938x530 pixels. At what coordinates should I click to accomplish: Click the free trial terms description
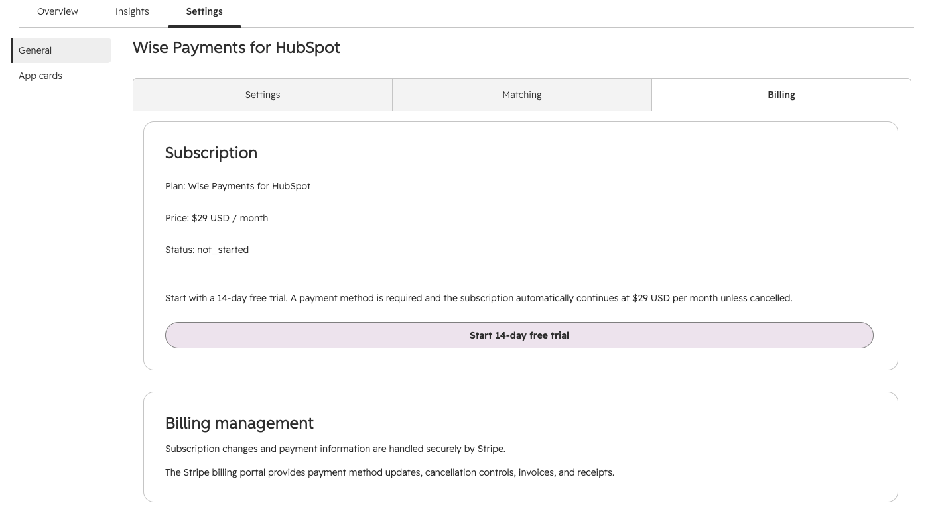(x=479, y=298)
